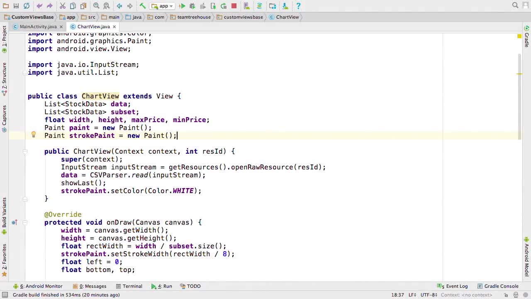Open the TODO tool window
Screen dimensions: 531x299
(x=190, y=286)
